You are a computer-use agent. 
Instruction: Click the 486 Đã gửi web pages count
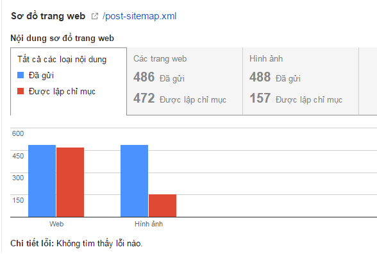[159, 77]
